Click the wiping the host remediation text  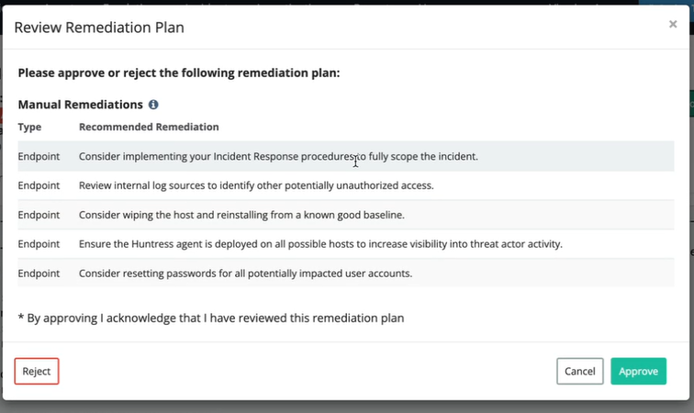click(x=241, y=215)
